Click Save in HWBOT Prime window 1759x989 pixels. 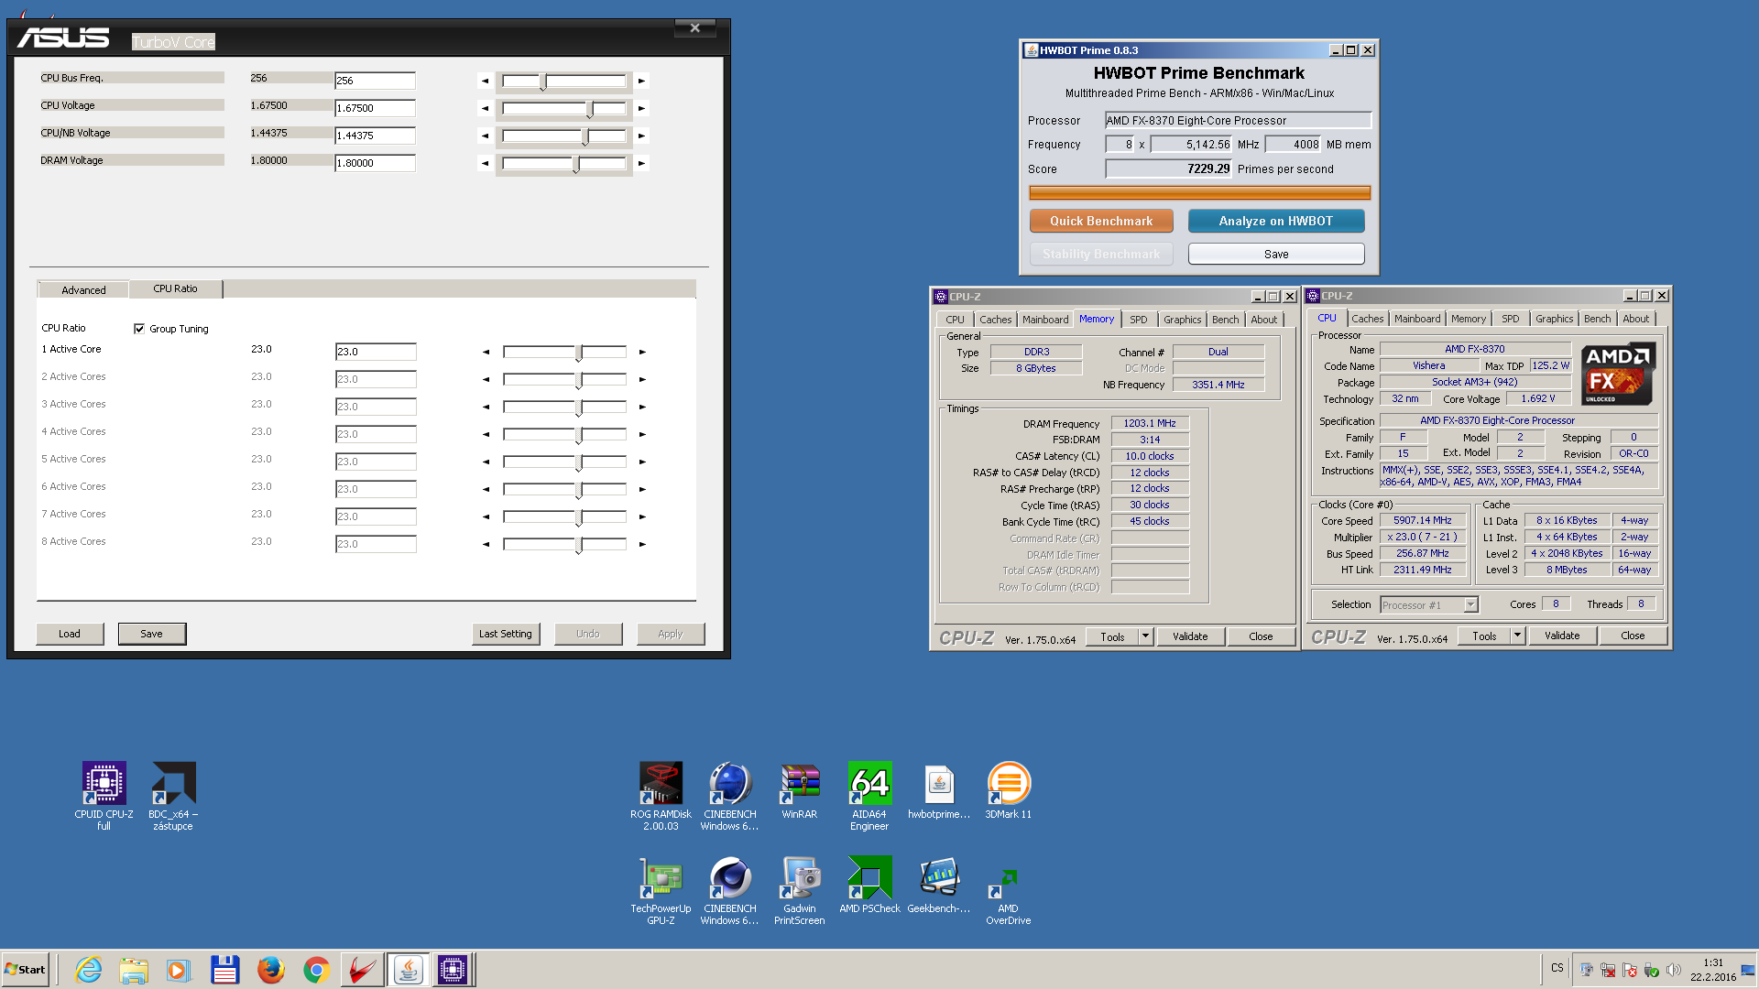pyautogui.click(x=1275, y=254)
